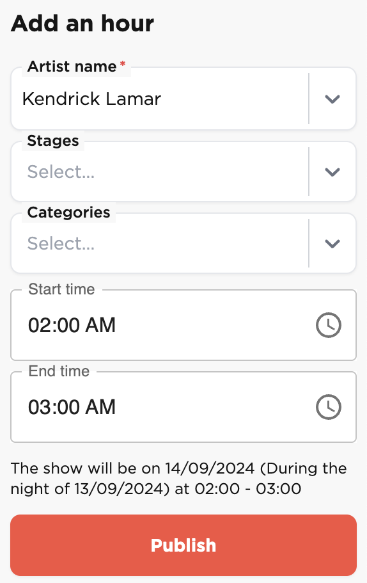Click the Kendrick Lamar artist value

(x=91, y=99)
